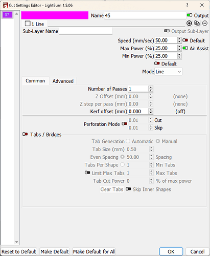Open the Mode dropdown showing Line
The image size is (210, 256).
coord(168,72)
